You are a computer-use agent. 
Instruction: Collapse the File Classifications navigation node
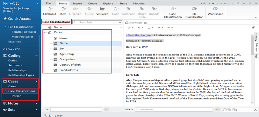tap(6, 27)
